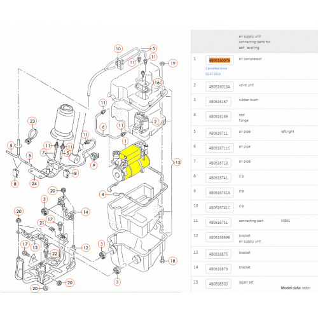Click callout 2 beside the valve unit
318x318 pixels.
pyautogui.click(x=155, y=121)
